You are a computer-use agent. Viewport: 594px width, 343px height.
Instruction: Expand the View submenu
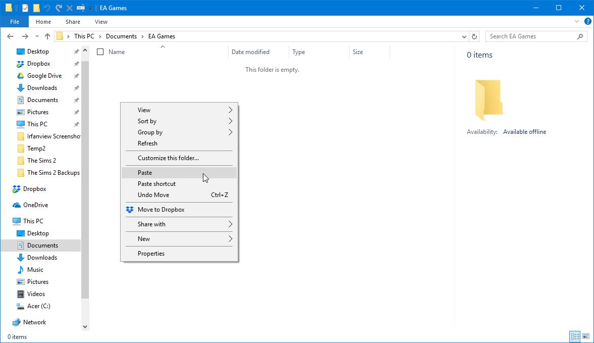point(179,110)
